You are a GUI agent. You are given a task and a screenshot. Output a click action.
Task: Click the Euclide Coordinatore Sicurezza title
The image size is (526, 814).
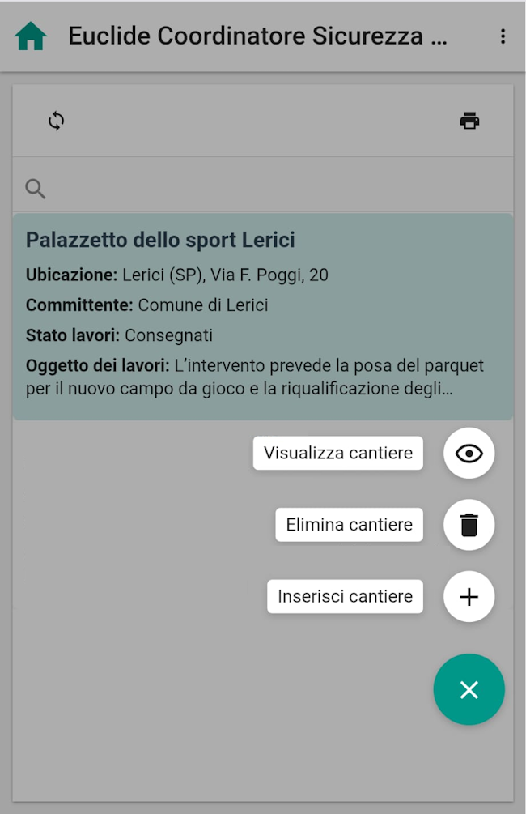click(x=257, y=36)
